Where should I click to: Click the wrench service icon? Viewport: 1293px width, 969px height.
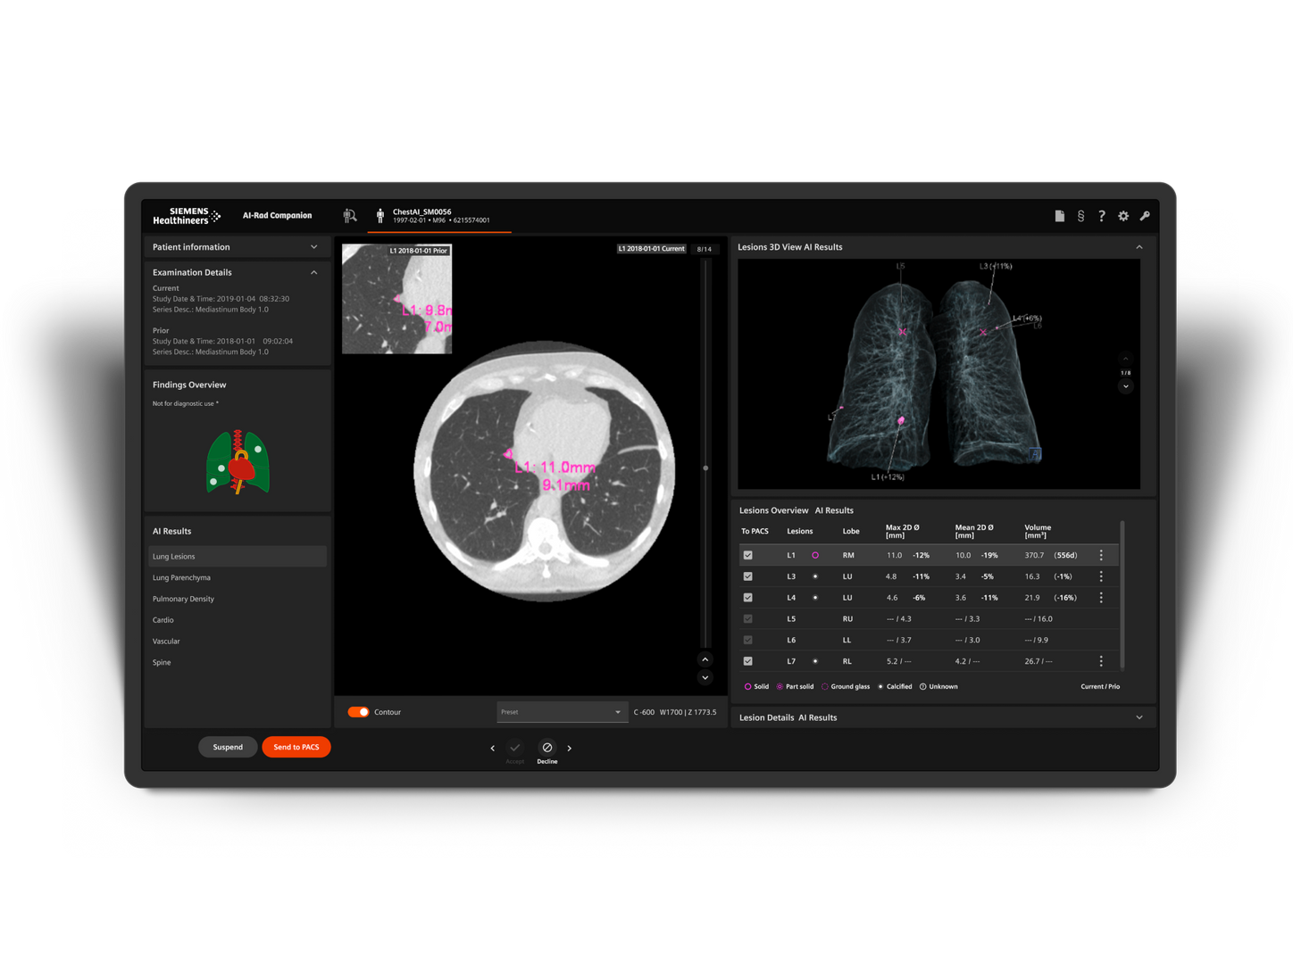1145,216
